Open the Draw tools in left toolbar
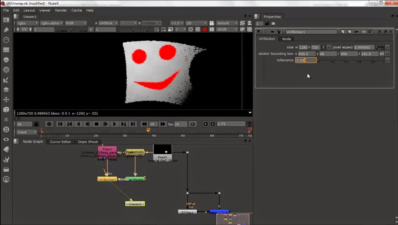This screenshot has height=225, width=398. 6,30
